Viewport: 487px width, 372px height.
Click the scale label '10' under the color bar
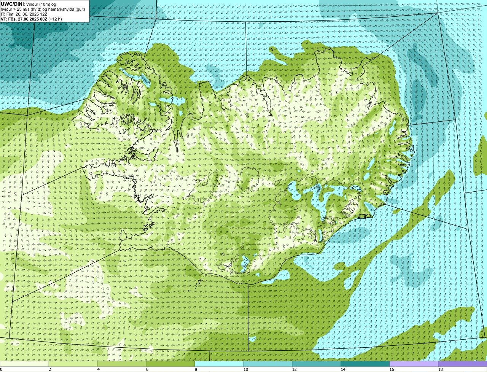click(x=246, y=369)
